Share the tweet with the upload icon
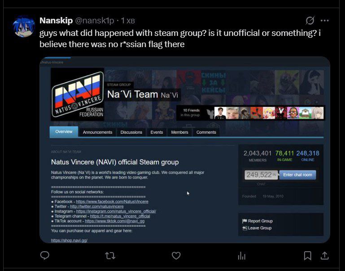 tap(324, 256)
